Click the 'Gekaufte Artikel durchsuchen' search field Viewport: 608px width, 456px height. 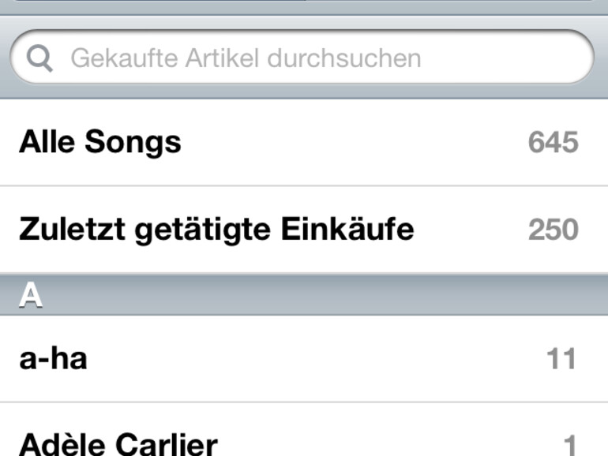point(245,58)
